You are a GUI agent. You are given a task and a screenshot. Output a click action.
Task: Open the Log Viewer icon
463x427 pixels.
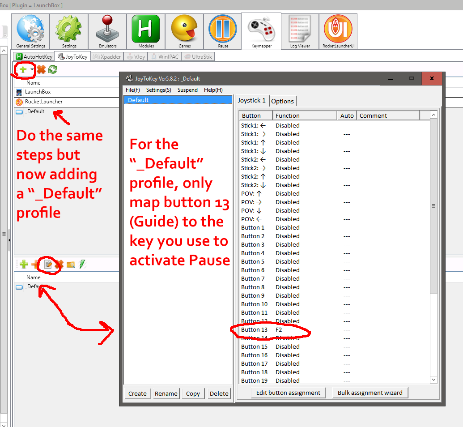click(300, 31)
